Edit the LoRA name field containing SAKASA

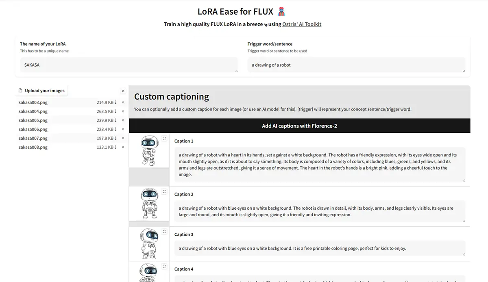[129, 65]
